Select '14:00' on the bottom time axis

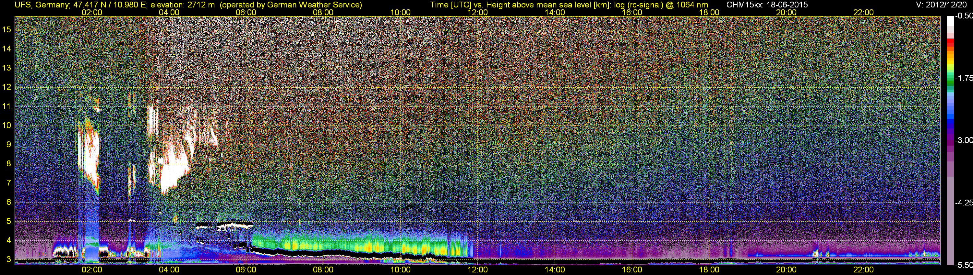555,270
